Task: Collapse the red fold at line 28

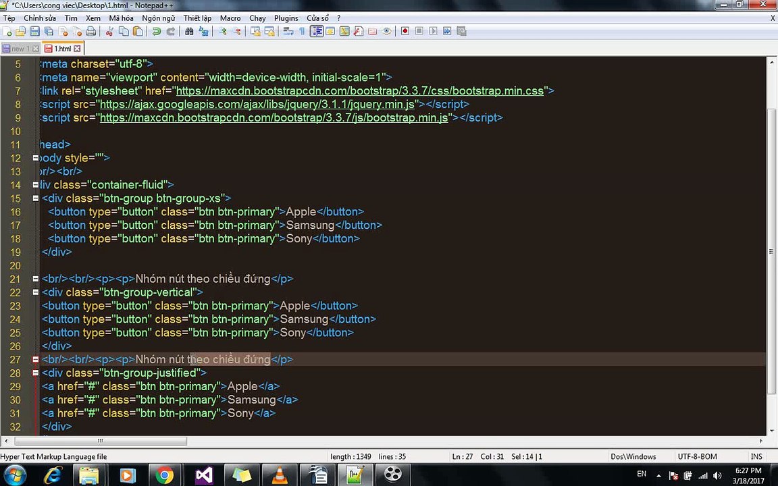Action: (x=35, y=373)
